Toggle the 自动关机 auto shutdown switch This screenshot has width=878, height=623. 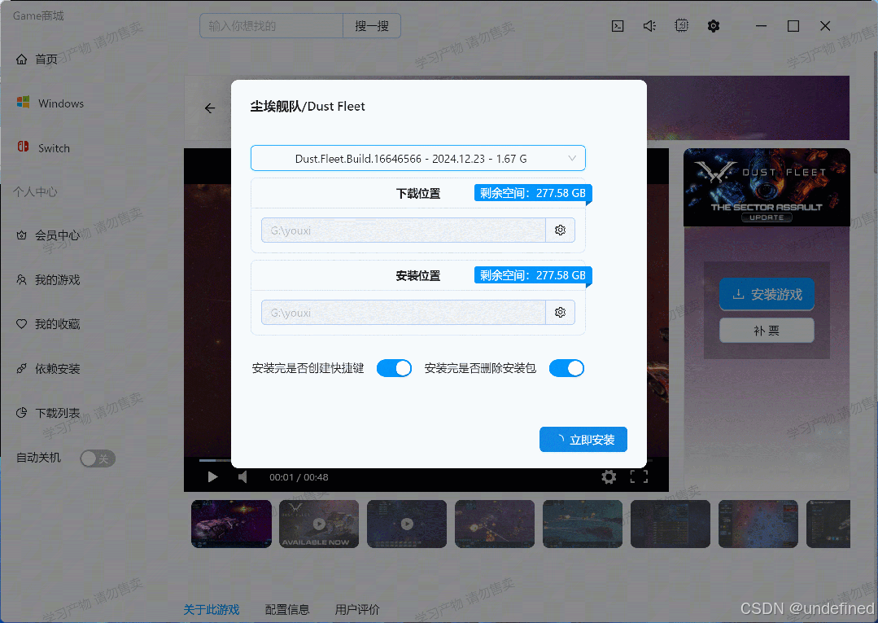98,458
